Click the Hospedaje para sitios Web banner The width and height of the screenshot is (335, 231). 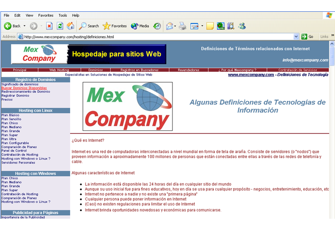pyautogui.click(x=117, y=54)
